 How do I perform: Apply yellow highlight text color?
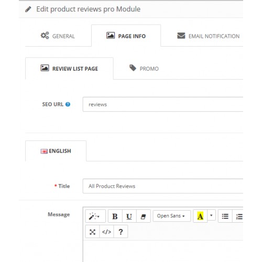200,216
